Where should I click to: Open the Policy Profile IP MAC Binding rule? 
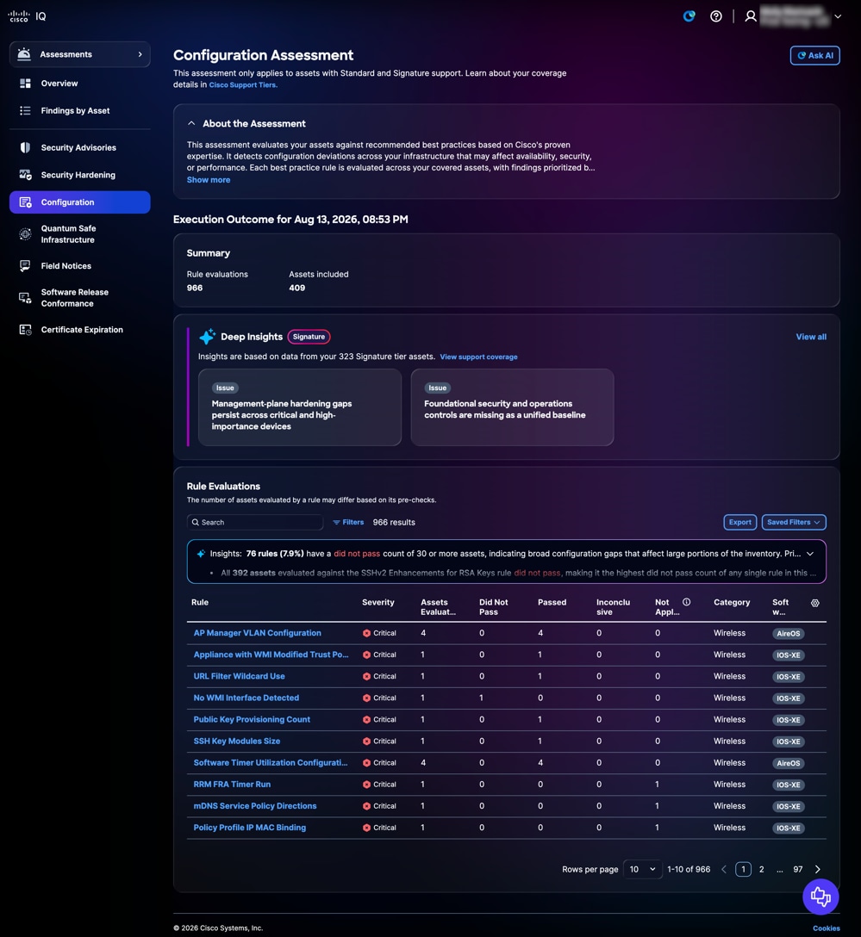point(249,828)
